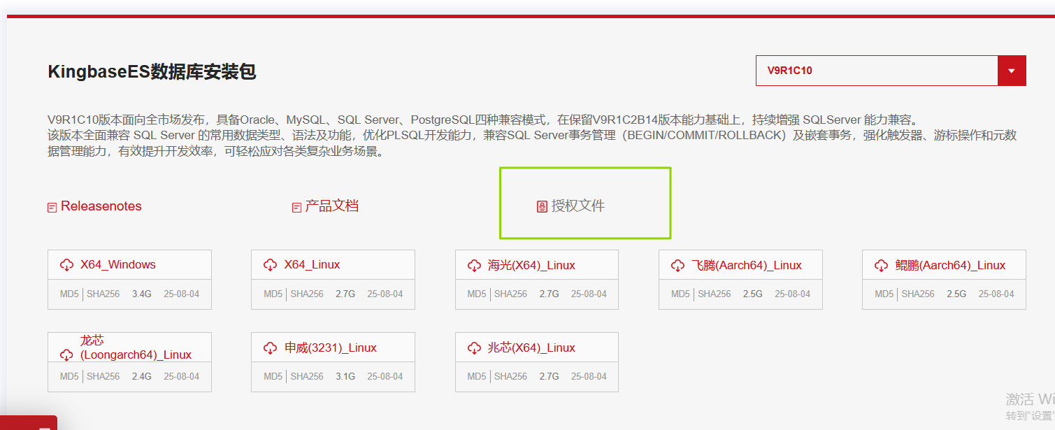The height and width of the screenshot is (430, 1055).
Task: Click the 2.4G size of 龙芯 package
Action: pyautogui.click(x=142, y=376)
